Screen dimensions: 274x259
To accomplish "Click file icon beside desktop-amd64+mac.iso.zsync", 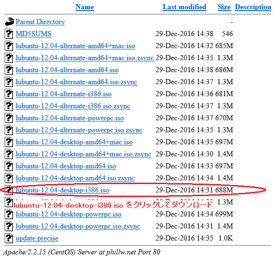I will click(x=9, y=154).
